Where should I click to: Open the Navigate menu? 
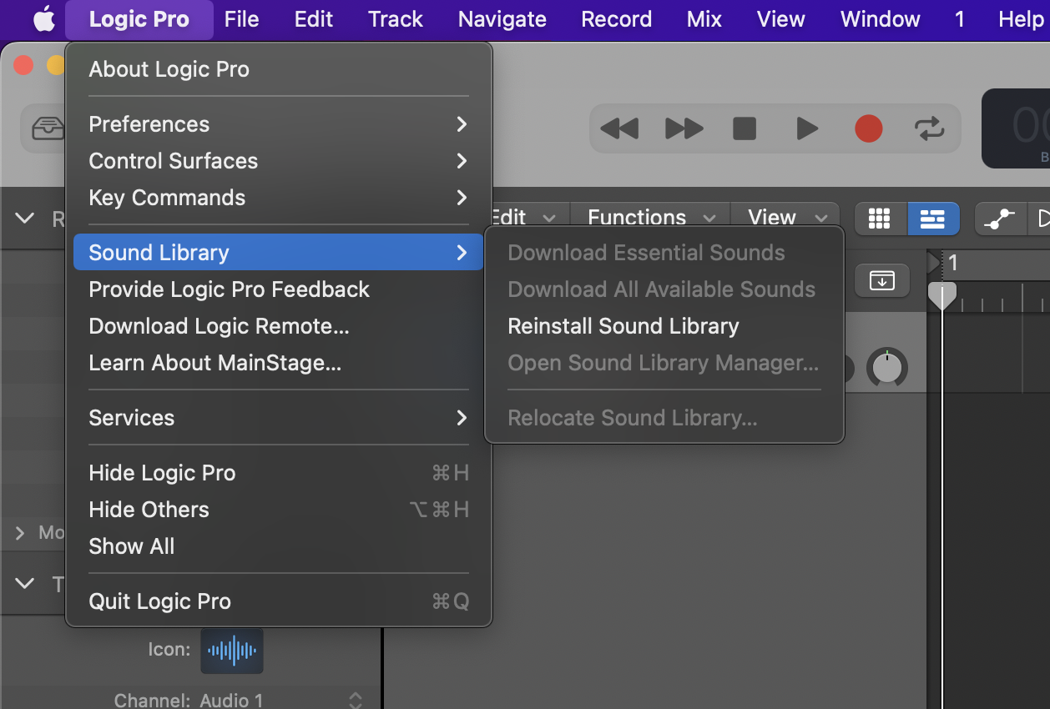pyautogui.click(x=502, y=19)
